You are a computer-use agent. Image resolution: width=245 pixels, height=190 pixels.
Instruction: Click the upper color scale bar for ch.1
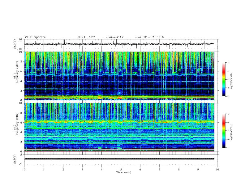tap(224, 79)
